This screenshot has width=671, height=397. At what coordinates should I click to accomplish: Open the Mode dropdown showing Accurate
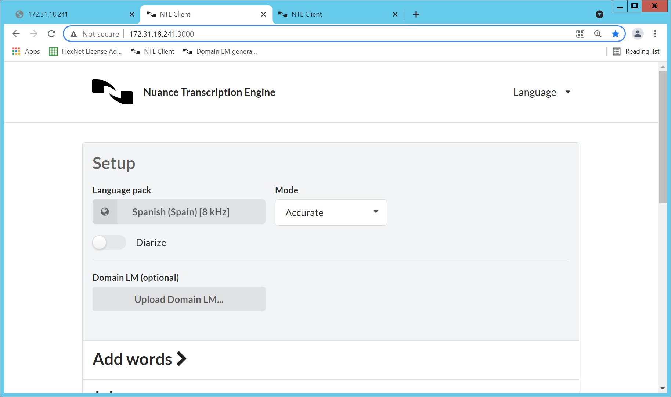[x=330, y=212]
